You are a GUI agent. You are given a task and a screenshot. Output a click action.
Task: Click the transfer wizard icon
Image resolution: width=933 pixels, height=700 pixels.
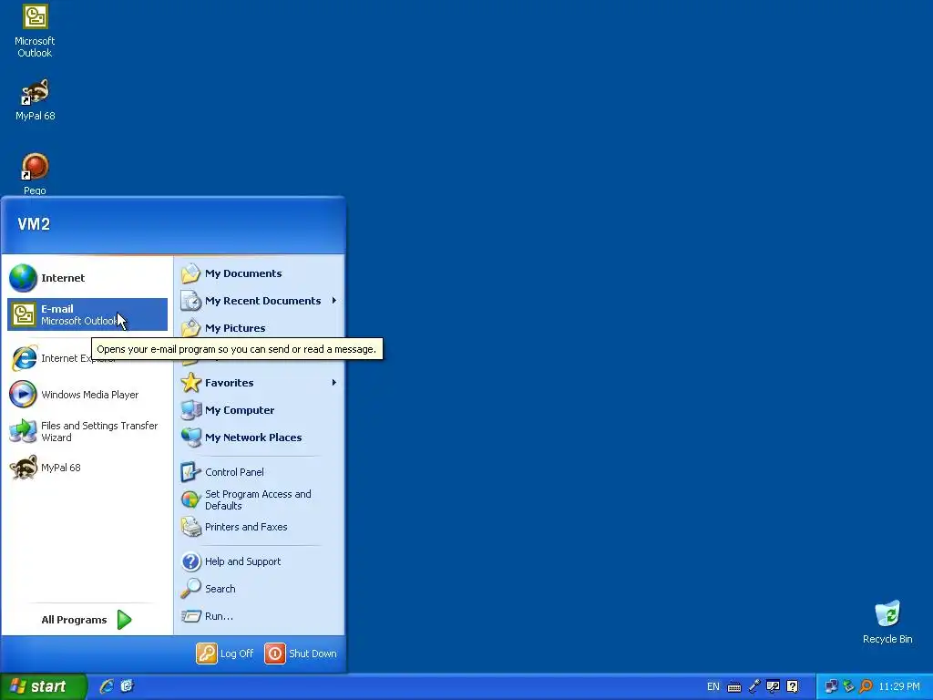[23, 431]
